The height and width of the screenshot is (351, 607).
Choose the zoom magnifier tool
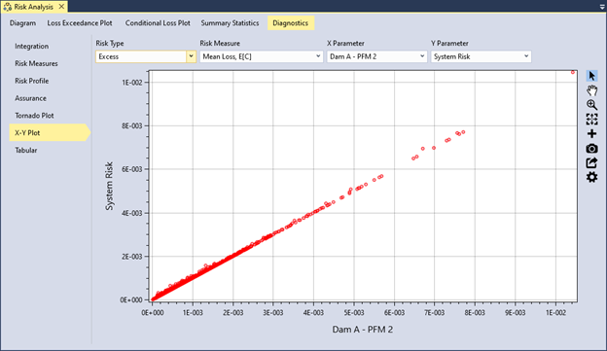tap(591, 105)
